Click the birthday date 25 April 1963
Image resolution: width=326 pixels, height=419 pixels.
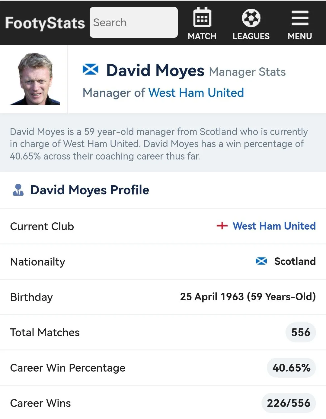[212, 297]
